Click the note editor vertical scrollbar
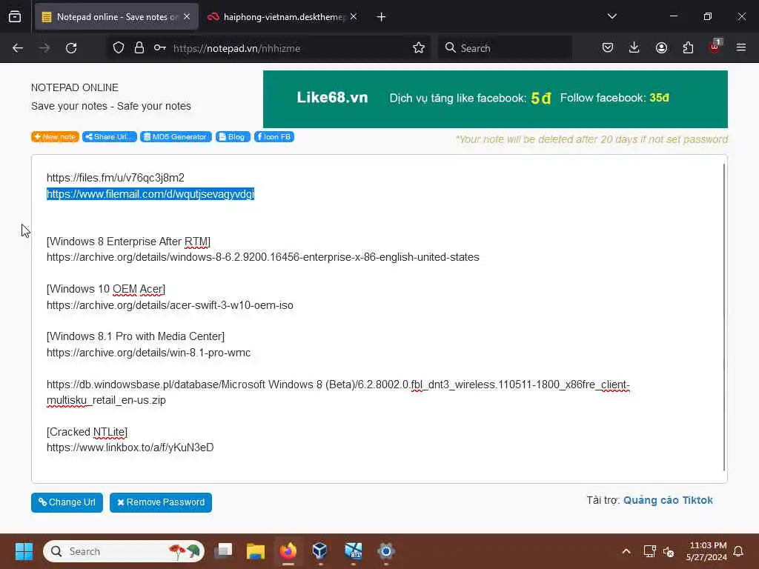 point(724,317)
